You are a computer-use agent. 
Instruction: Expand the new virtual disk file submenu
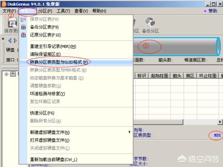click(x=130, y=132)
